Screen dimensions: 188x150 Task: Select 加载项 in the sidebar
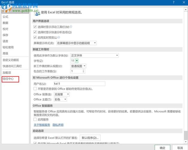7,73
